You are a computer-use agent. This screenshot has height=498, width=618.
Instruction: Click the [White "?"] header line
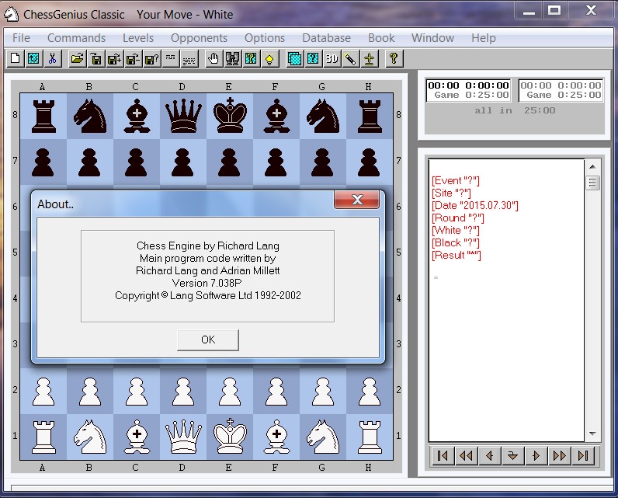pyautogui.click(x=456, y=230)
